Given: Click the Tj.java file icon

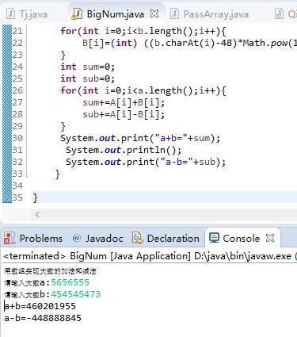Looking at the screenshot, I should pos(11,13).
